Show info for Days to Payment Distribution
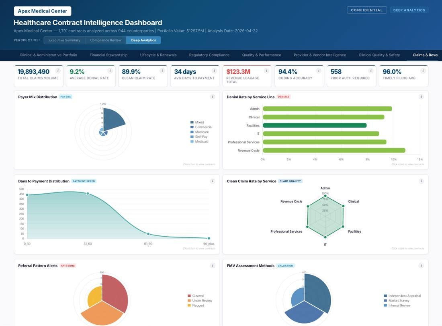Screen dimensions: 442x326 [x=213, y=181]
